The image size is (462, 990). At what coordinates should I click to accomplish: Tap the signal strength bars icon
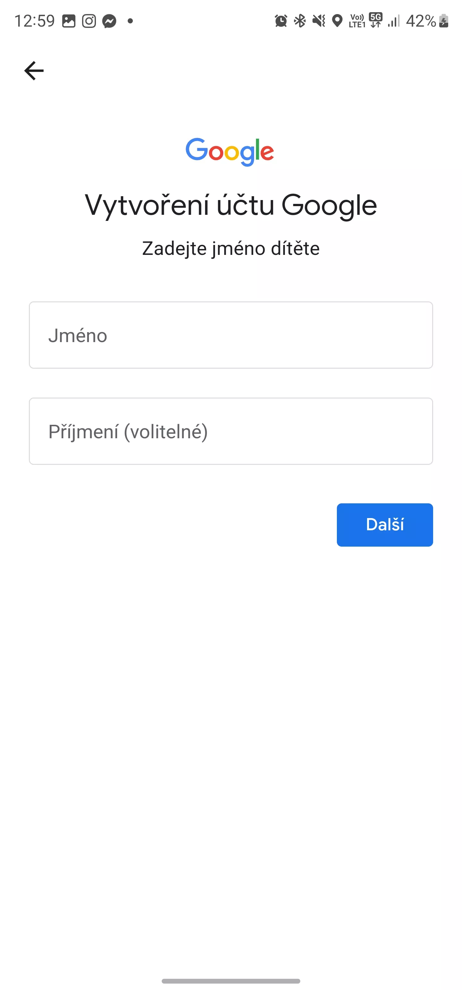394,21
